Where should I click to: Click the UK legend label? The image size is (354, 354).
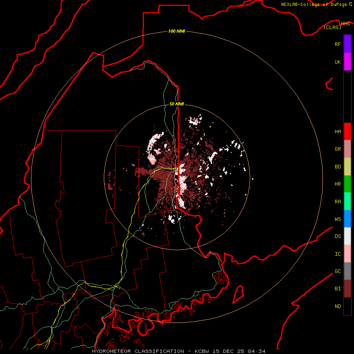click(337, 62)
